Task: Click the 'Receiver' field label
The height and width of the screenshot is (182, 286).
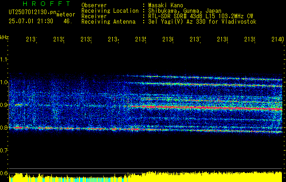Action: [x=94, y=16]
